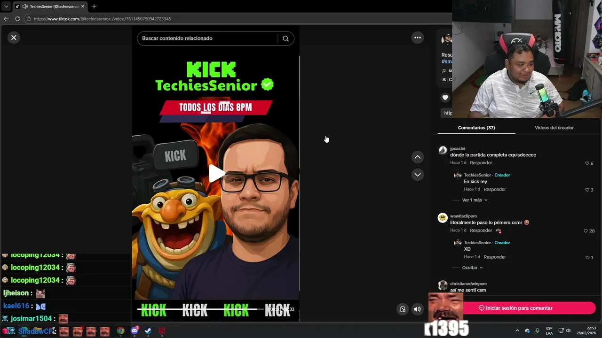
Task: Click the TechiesSenior creator name on 'En kick rey'
Action: pos(477,175)
